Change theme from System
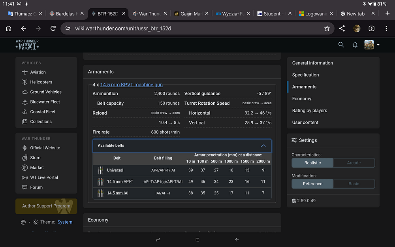The height and width of the screenshot is (247, 395). point(65,222)
